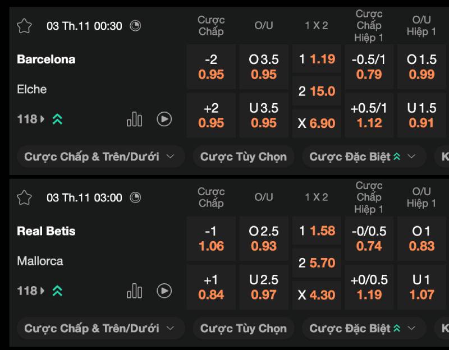Bet Barcelona -2 handicap at 0.95

click(x=211, y=67)
